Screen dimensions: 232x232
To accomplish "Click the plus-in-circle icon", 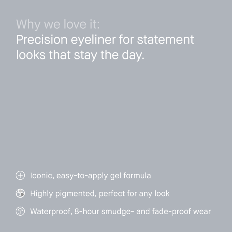I will click(20, 175).
